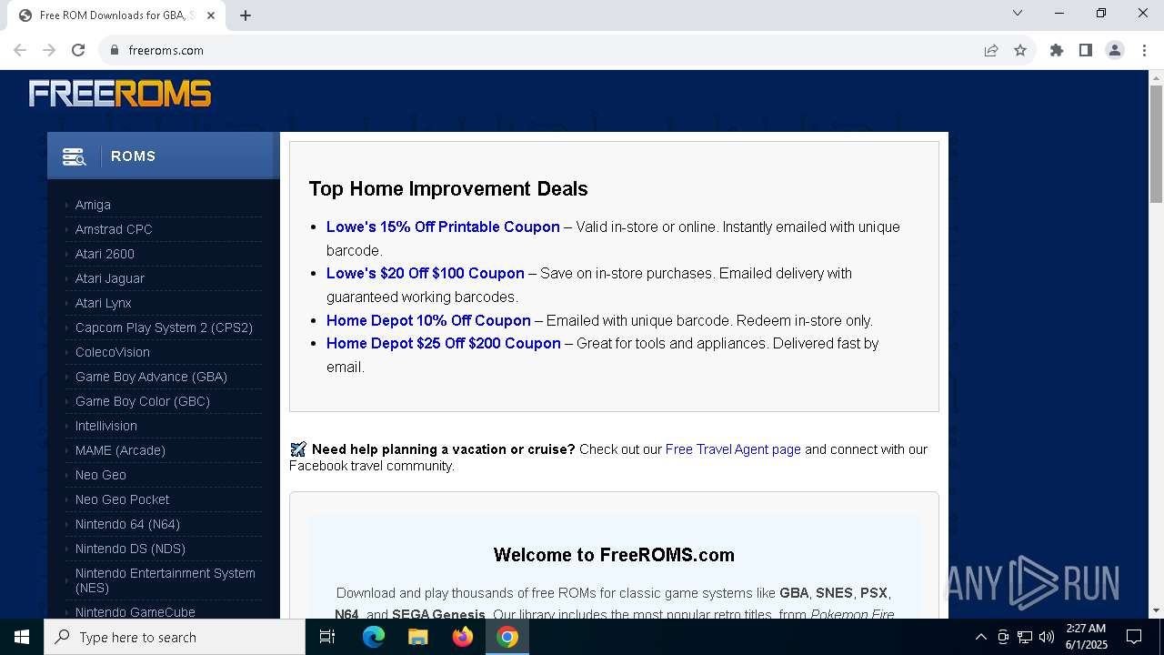Open the Extensions puzzle icon
The width and height of the screenshot is (1164, 655).
pos(1057,50)
